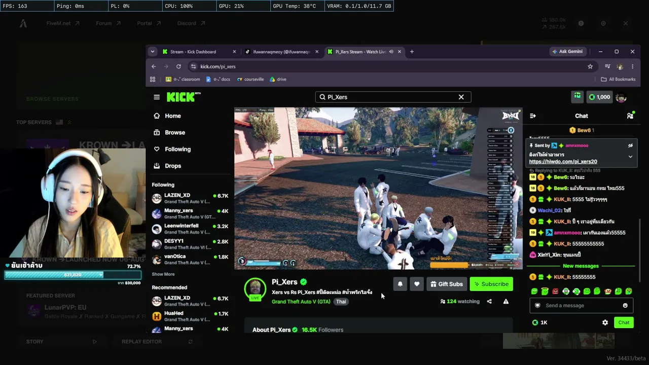Open the courseville bookmark
The height and width of the screenshot is (365, 649).
[x=250, y=80]
